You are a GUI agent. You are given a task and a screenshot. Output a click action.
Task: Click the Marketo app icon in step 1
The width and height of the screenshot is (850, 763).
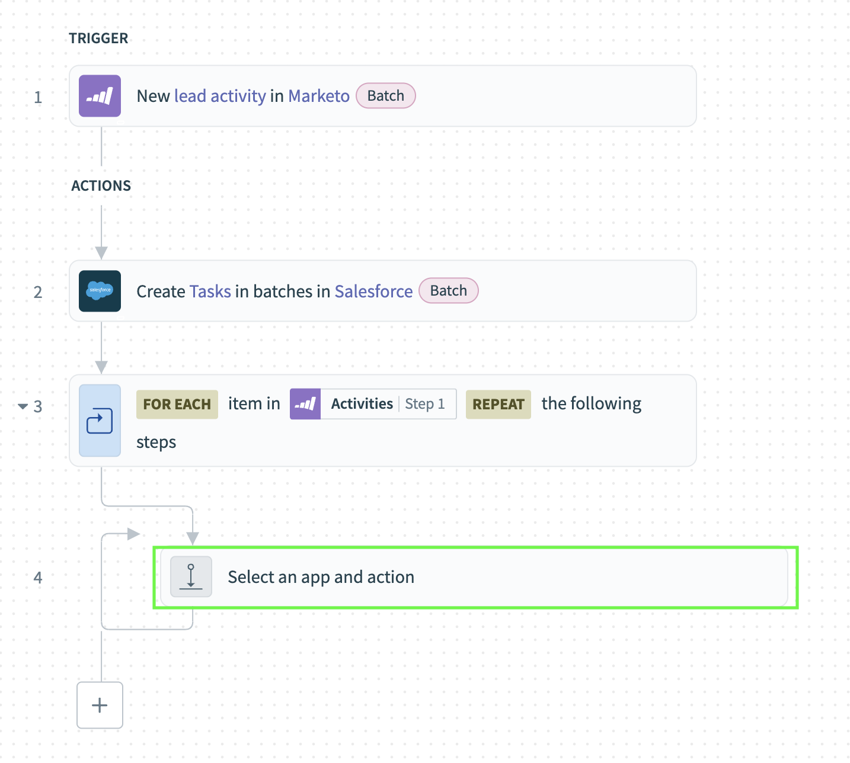[100, 96]
